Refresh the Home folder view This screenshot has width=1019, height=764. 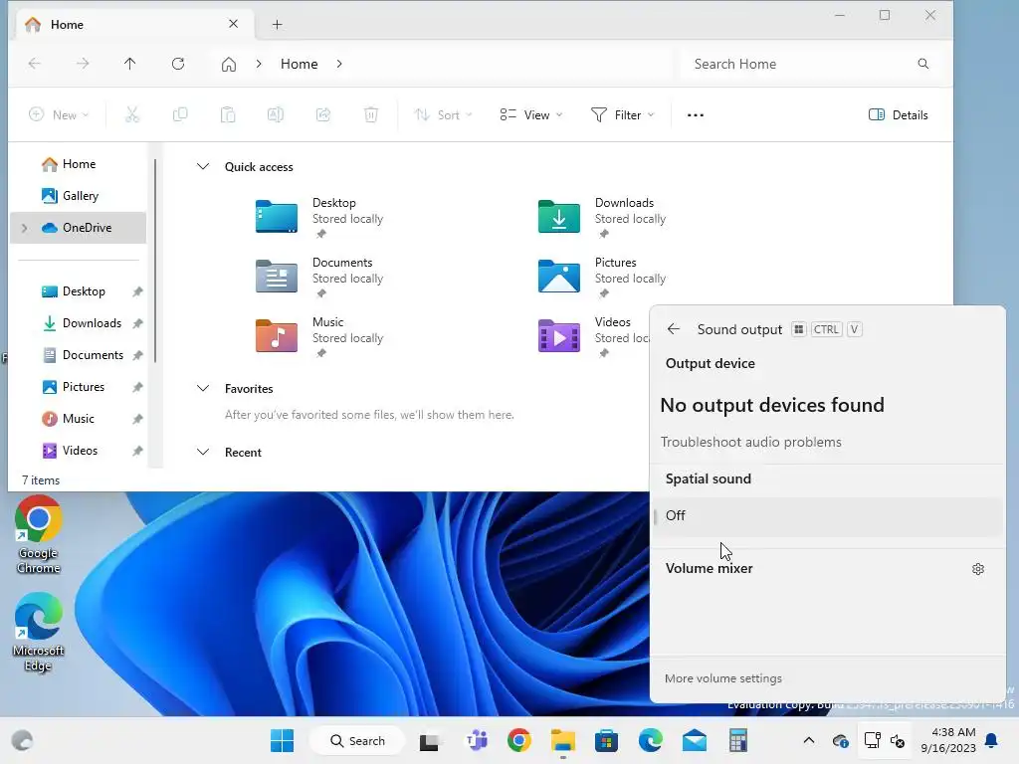point(178,64)
